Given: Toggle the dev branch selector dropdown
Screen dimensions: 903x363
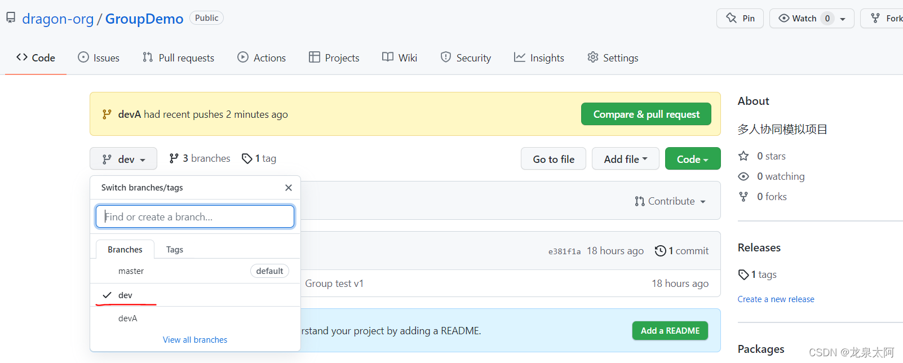Looking at the screenshot, I should pyautogui.click(x=123, y=160).
